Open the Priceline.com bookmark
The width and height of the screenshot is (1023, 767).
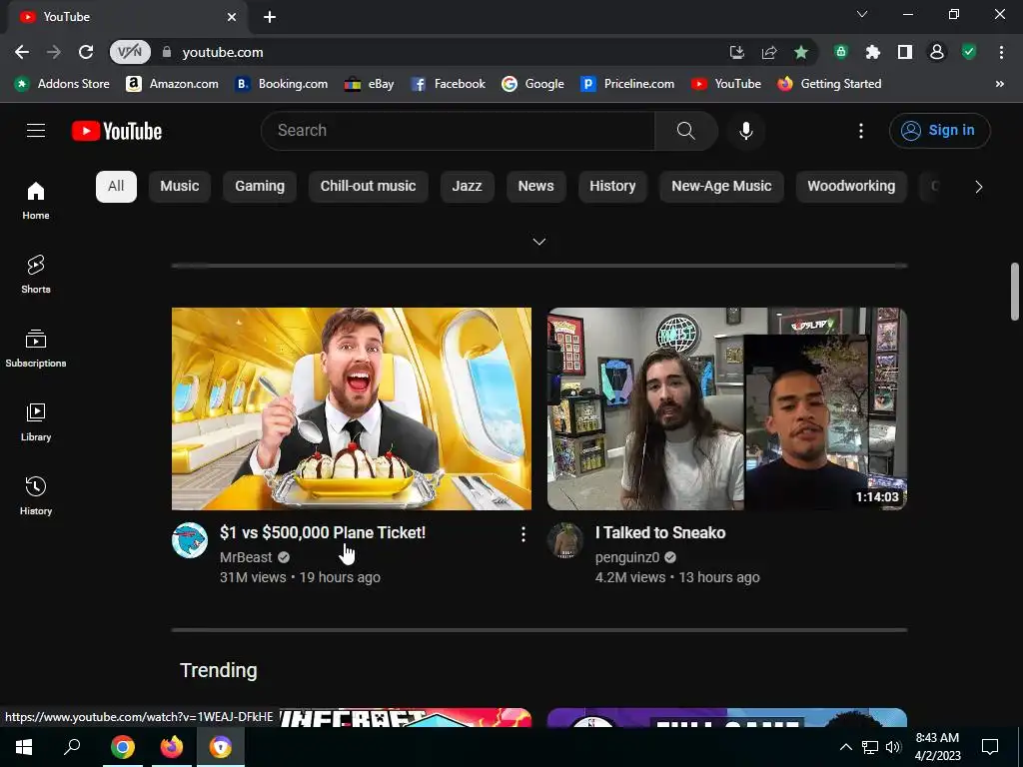(x=627, y=84)
